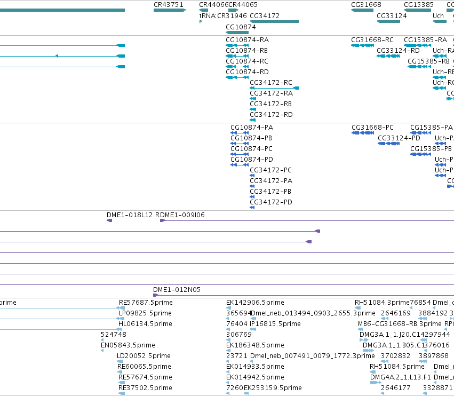Select Dmel_neb_013494_0903_2655.3prime feature
This screenshot has width=454, height=396.
point(313,313)
